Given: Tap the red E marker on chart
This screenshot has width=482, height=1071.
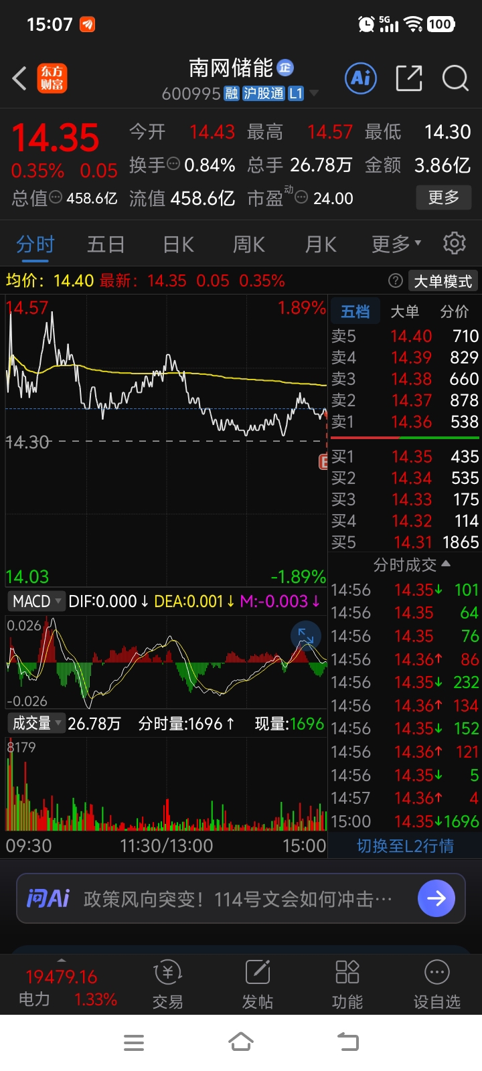Looking at the screenshot, I should click(323, 461).
